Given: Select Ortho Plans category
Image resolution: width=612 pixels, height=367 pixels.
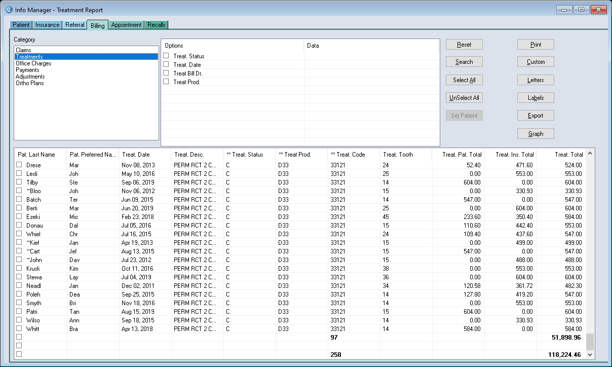Looking at the screenshot, I should (x=30, y=83).
